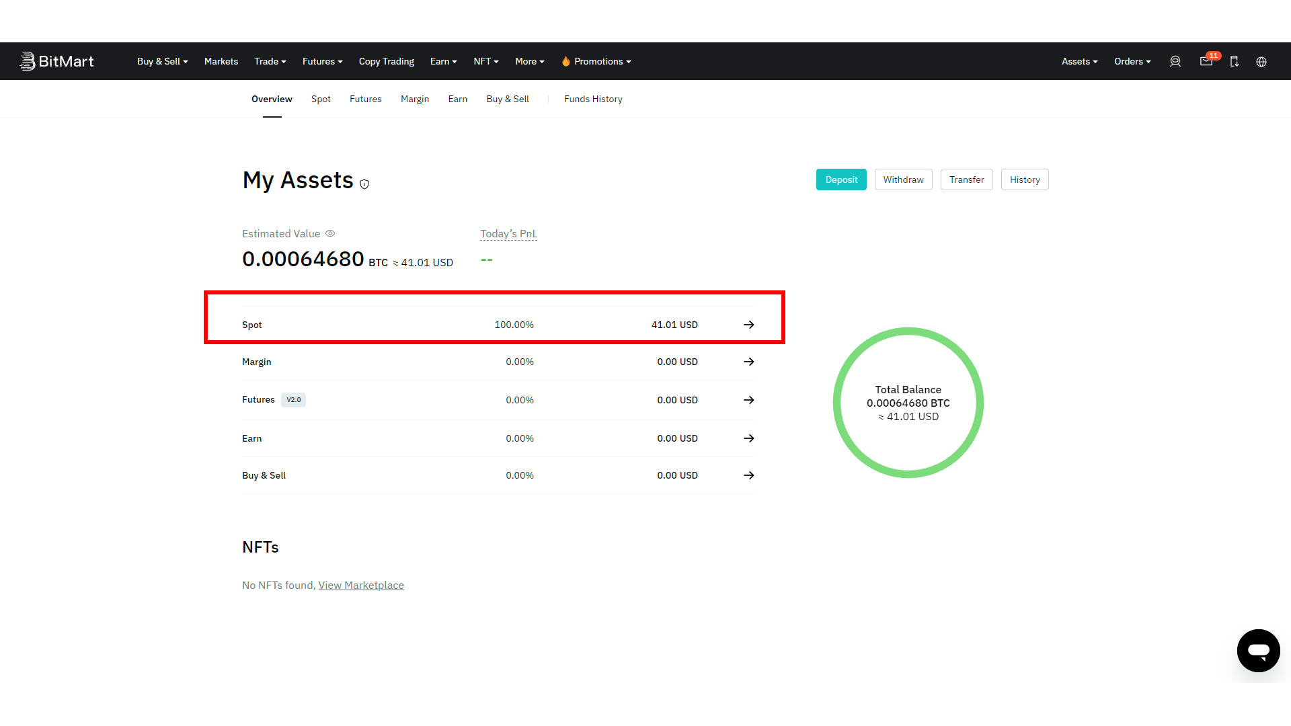This screenshot has width=1291, height=726.
Task: Click the Spot arrow to view details
Action: click(x=749, y=325)
